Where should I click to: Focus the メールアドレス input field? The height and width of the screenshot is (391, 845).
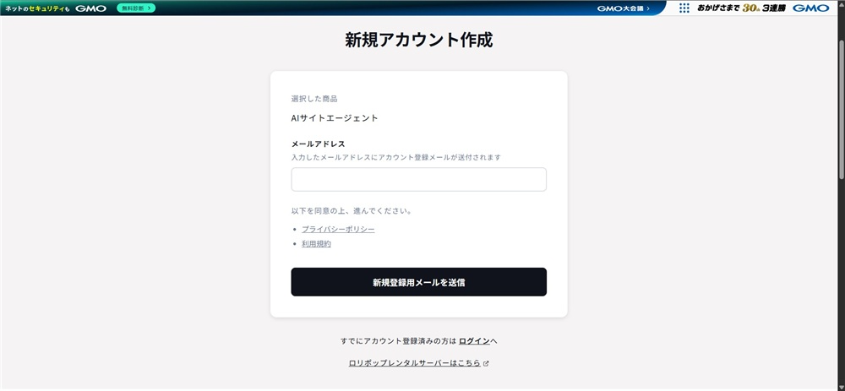[x=419, y=179]
